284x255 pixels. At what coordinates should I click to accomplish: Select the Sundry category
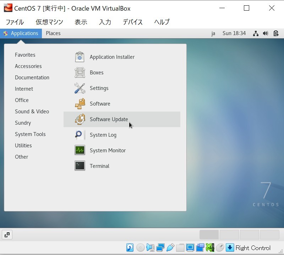tap(23, 123)
